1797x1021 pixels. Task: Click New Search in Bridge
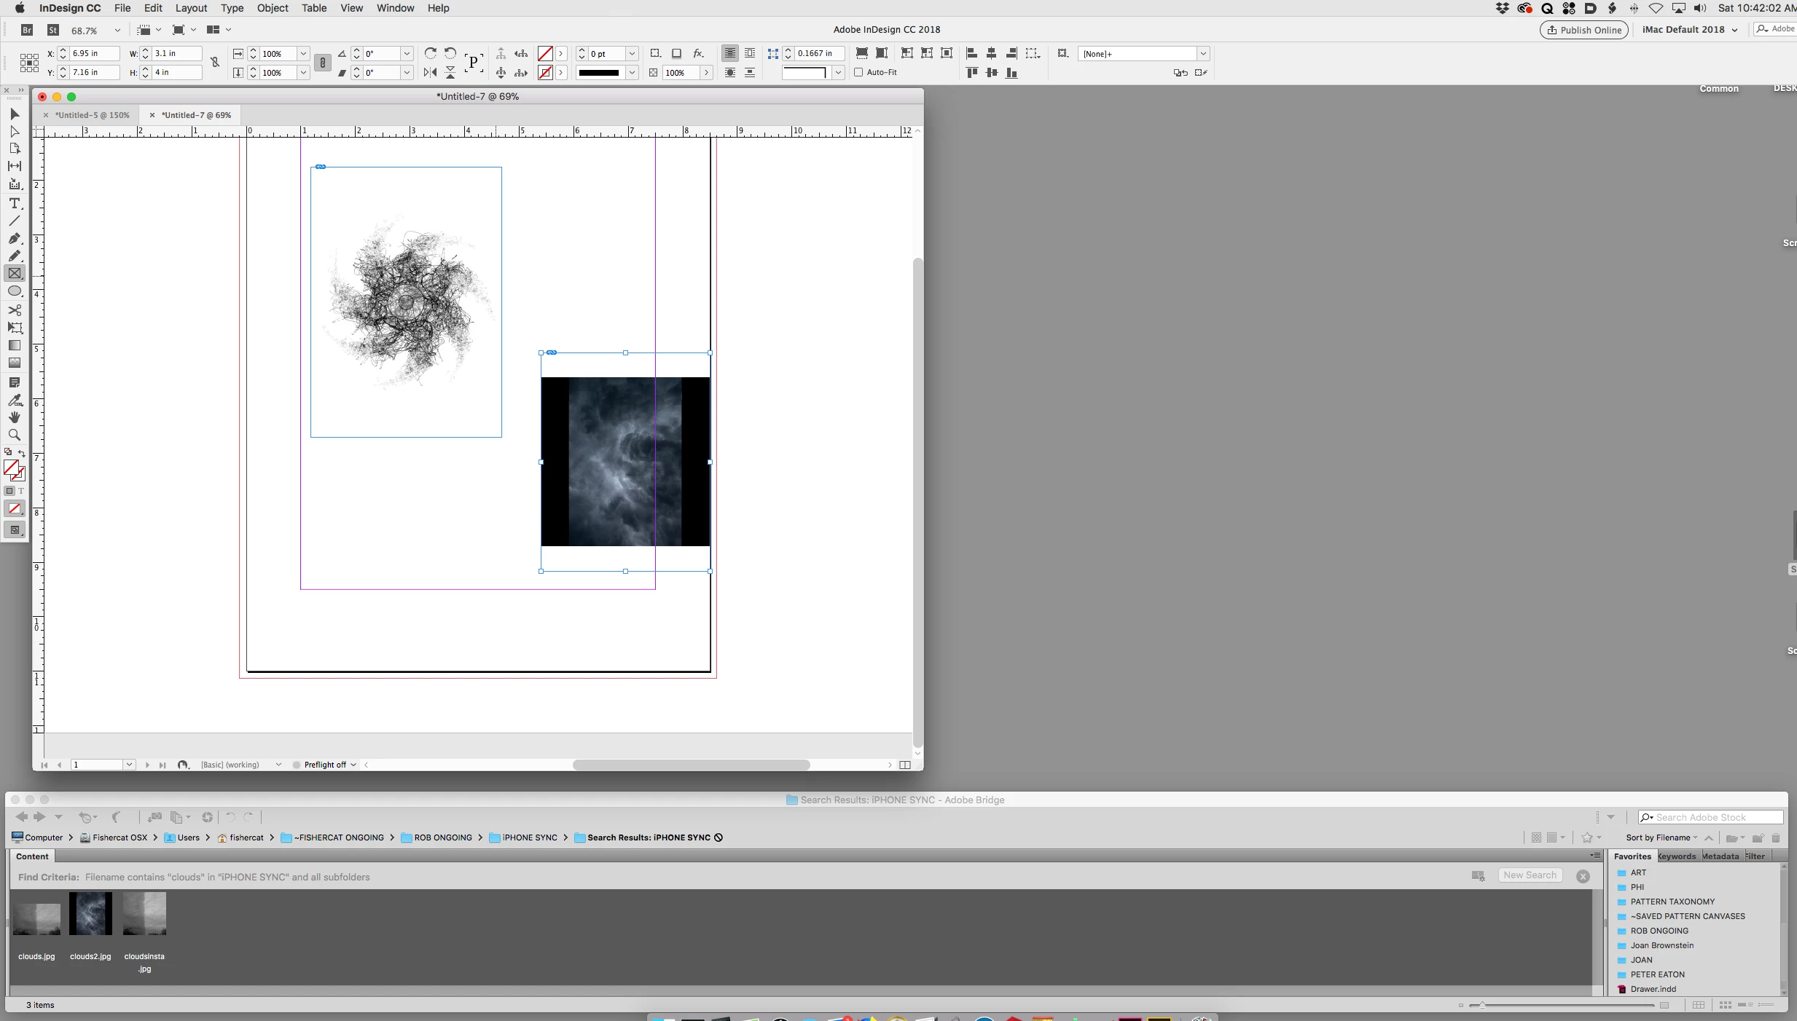[1530, 875]
